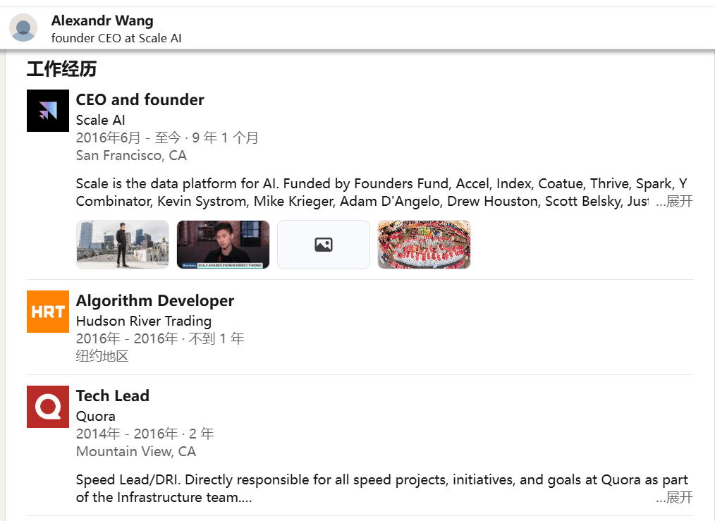715x521 pixels.
Task: Click the Hudson River Trading HRT logo
Action: 48,312
